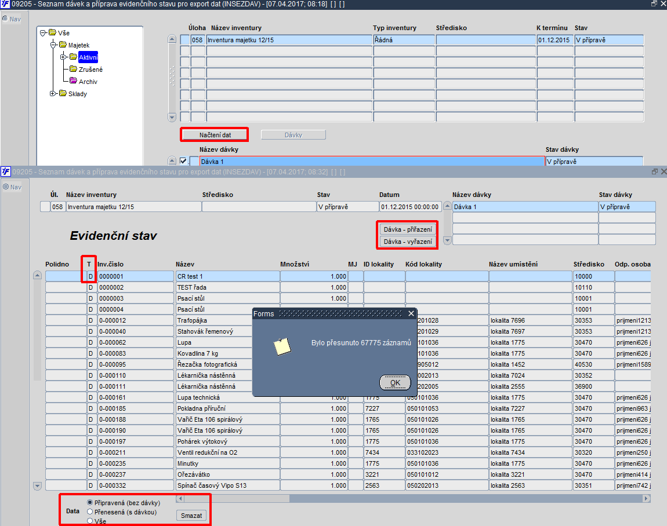Select Přenesená (s dávkou) radio option
Image resolution: width=667 pixels, height=526 pixels.
(x=90, y=512)
